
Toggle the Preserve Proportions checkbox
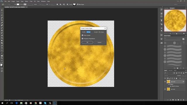click(x=82, y=39)
